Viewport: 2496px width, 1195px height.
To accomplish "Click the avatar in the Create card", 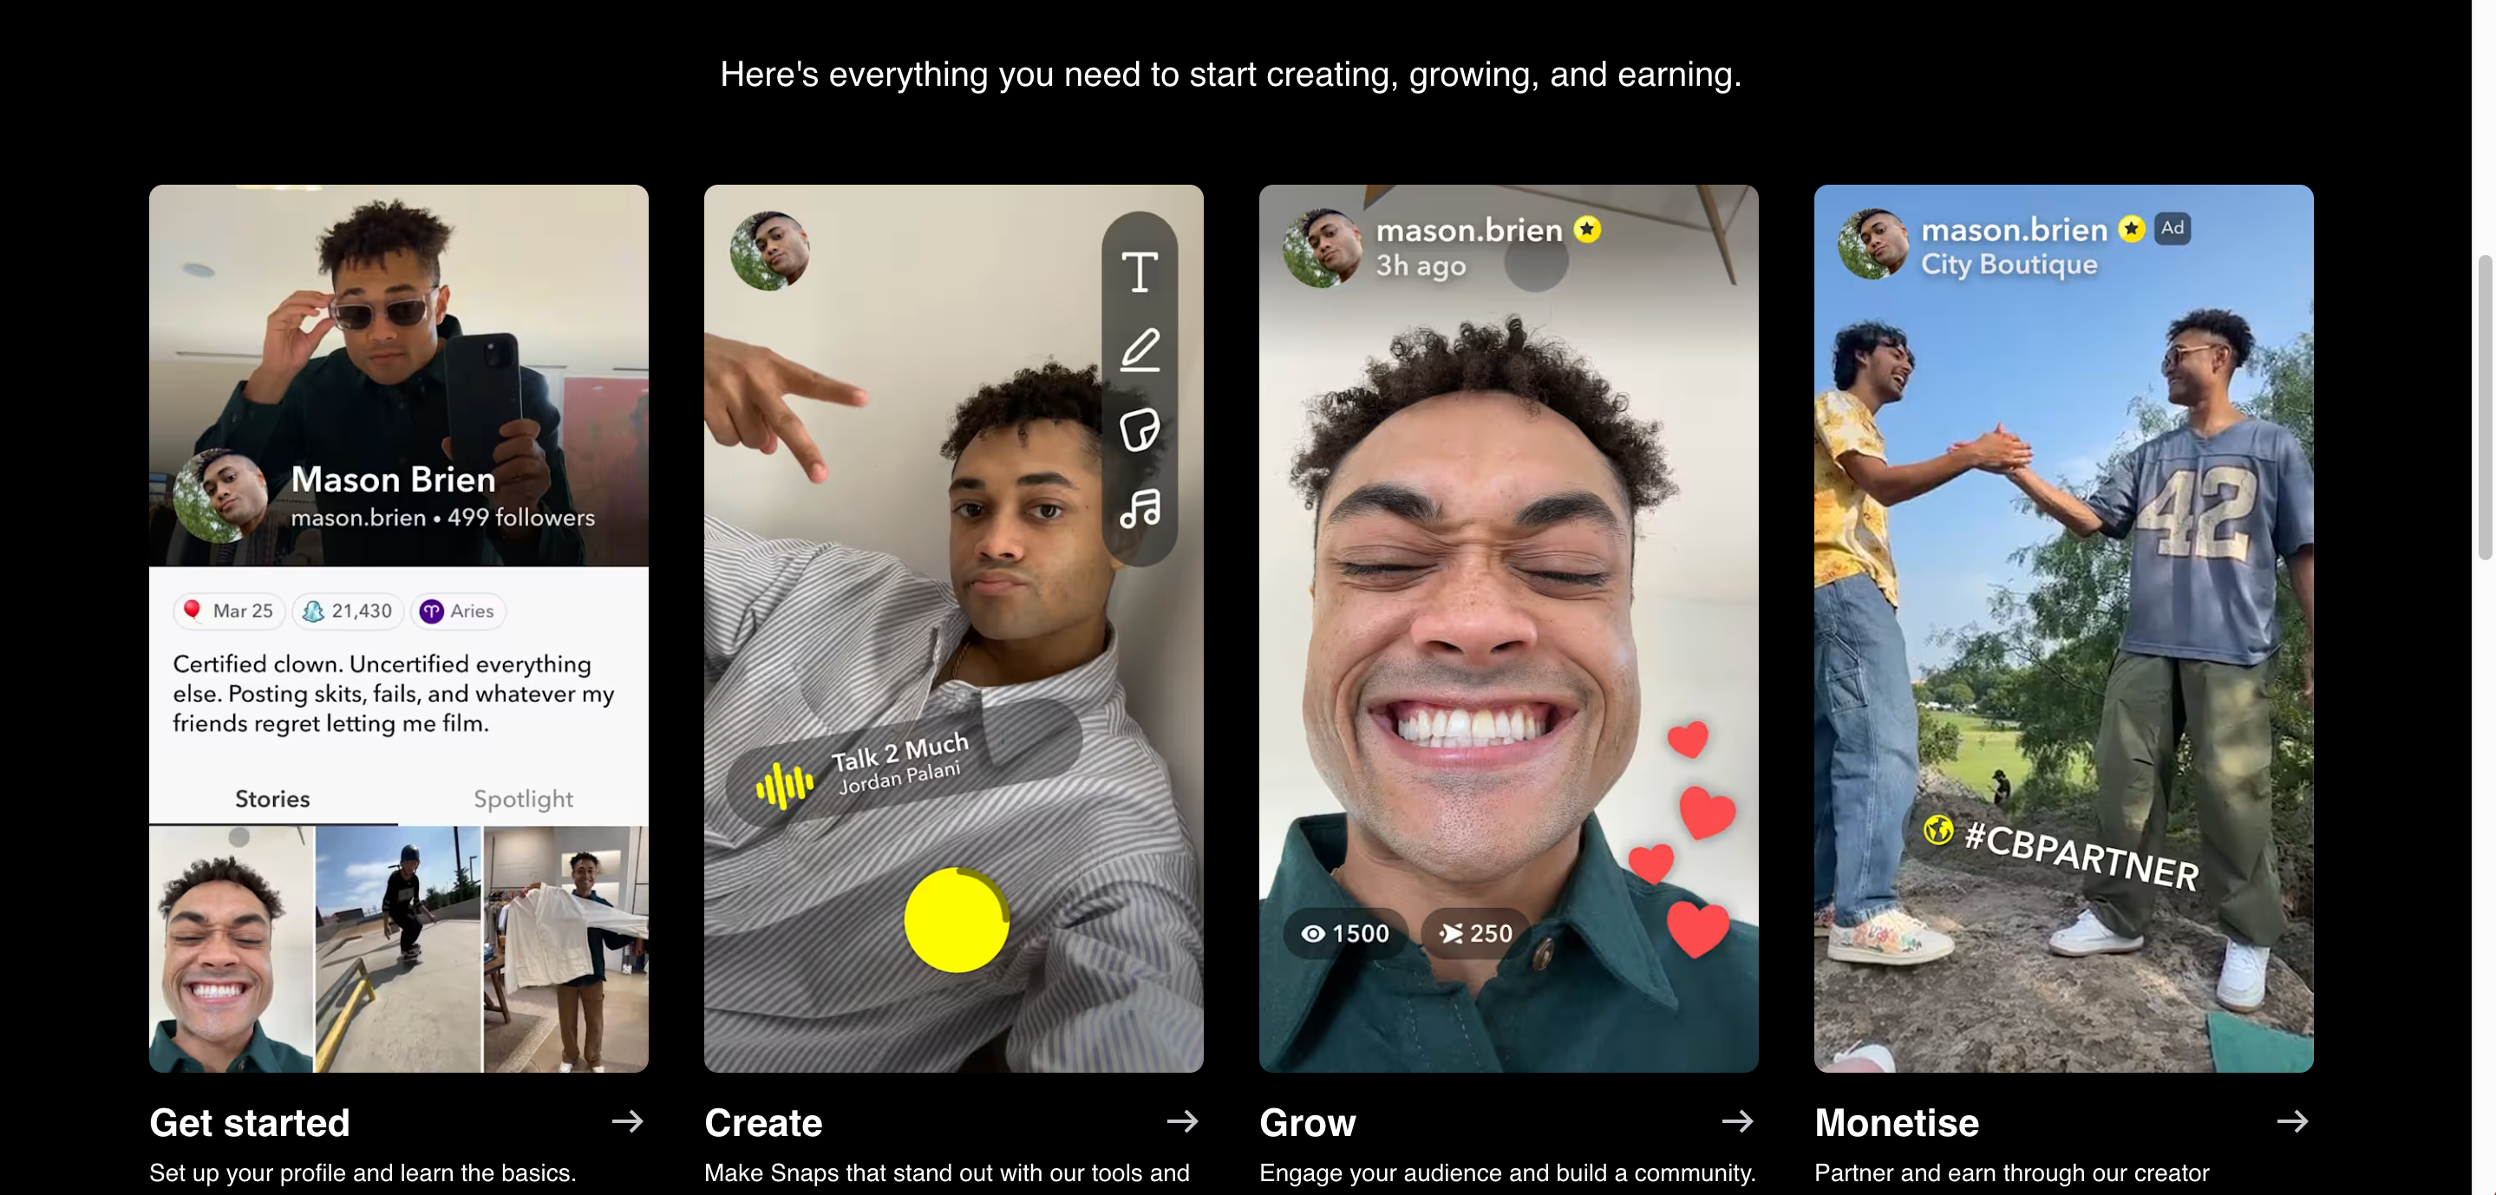I will tap(769, 251).
